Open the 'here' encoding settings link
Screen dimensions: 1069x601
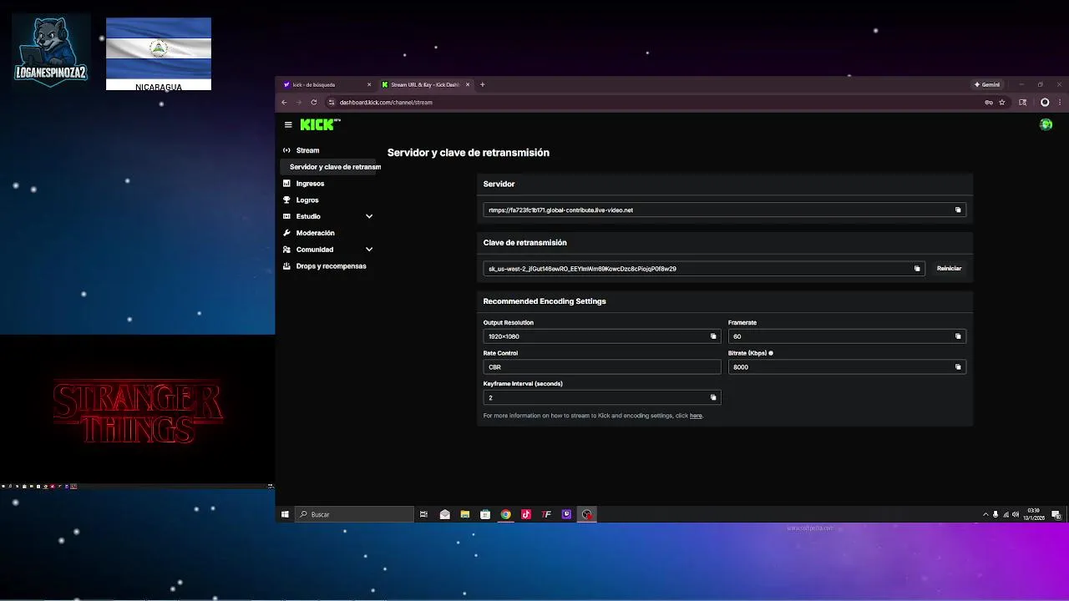[696, 416]
